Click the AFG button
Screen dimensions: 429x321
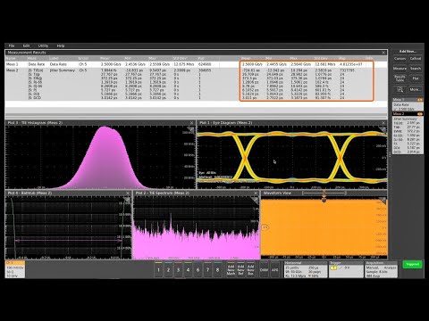(274, 269)
